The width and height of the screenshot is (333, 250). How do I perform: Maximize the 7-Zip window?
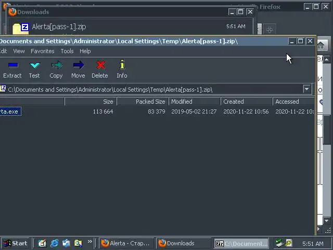[301, 41]
